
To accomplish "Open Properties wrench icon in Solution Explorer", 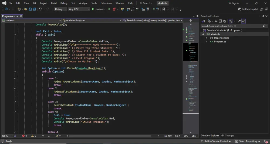I will click(239, 21).
